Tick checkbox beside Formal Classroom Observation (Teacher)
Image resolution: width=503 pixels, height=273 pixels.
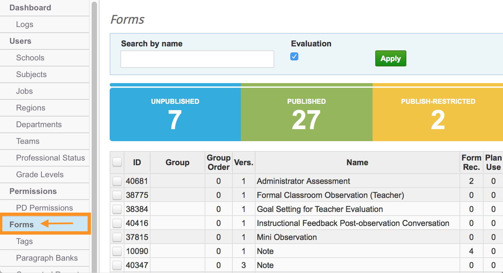pyautogui.click(x=117, y=195)
